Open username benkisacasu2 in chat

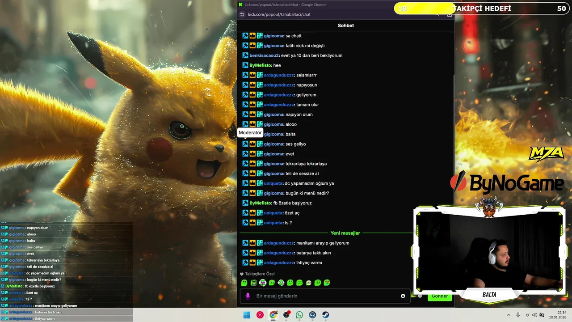click(264, 55)
